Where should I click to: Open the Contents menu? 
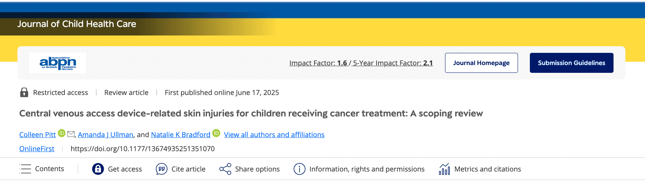(x=49, y=169)
